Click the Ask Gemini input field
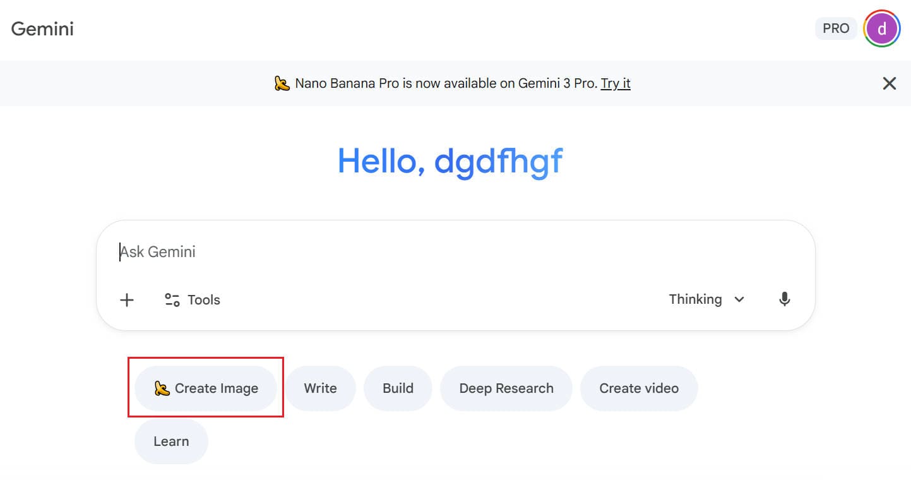The height and width of the screenshot is (480, 911). [379, 251]
